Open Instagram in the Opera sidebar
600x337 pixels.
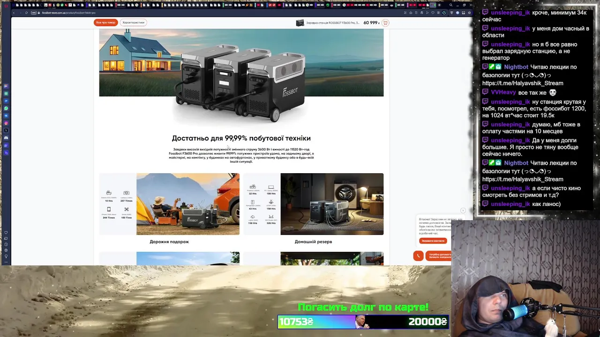coord(6,123)
